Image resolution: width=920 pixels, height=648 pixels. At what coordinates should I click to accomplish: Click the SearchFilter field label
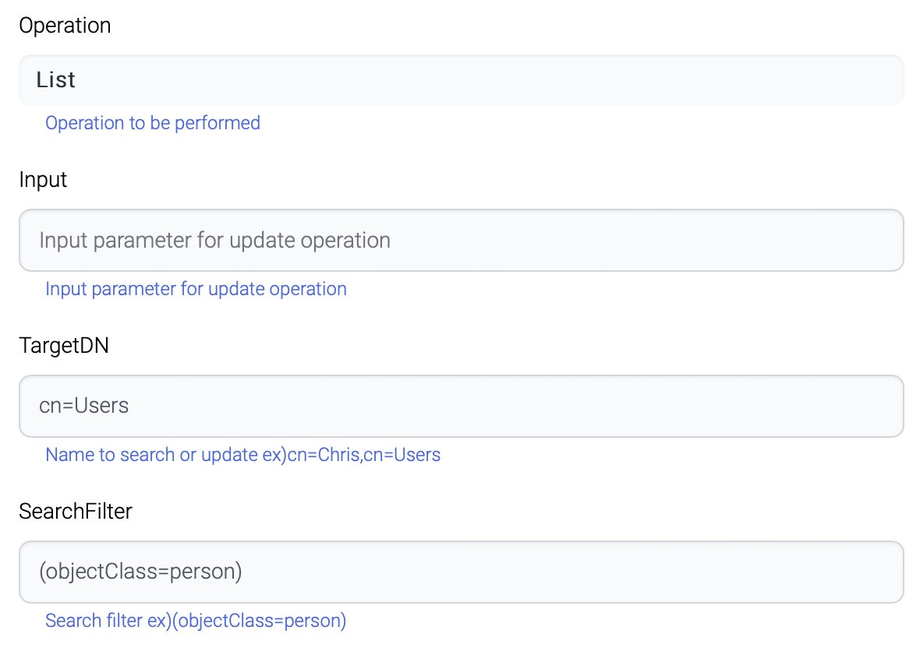pos(76,512)
